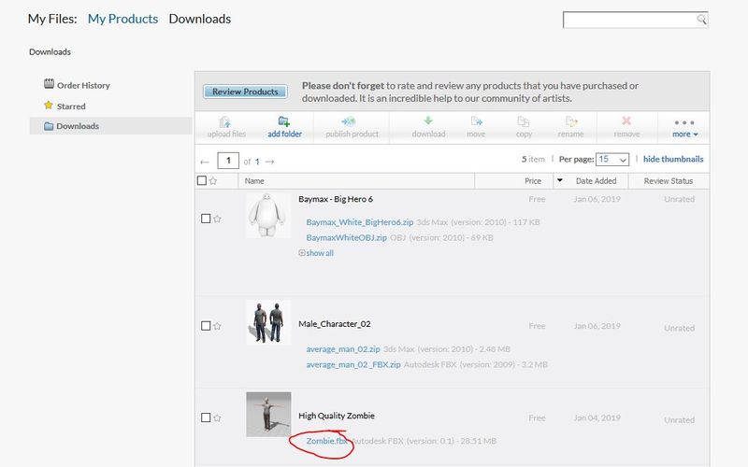This screenshot has height=467, width=748.
Task: Sort by the Review Status column header
Action: click(669, 181)
